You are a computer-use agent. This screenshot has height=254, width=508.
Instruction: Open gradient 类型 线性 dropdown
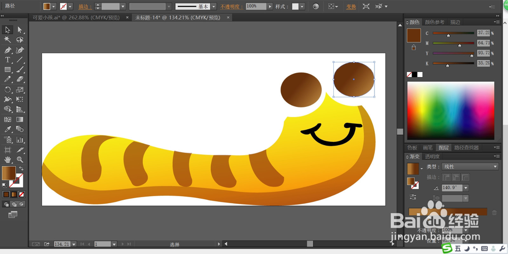pyautogui.click(x=470, y=167)
